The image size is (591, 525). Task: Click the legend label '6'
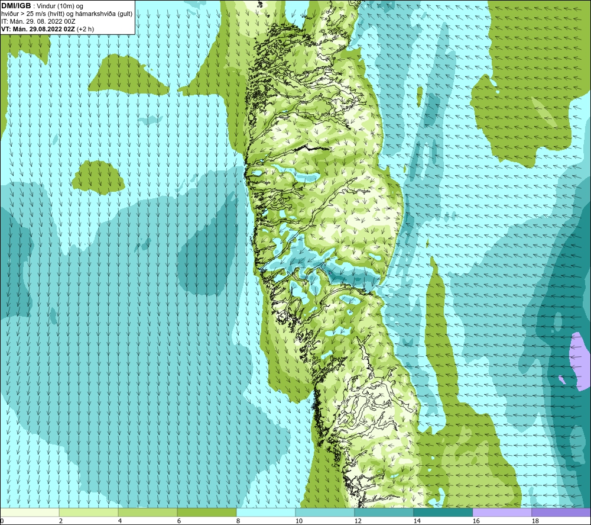click(x=178, y=521)
